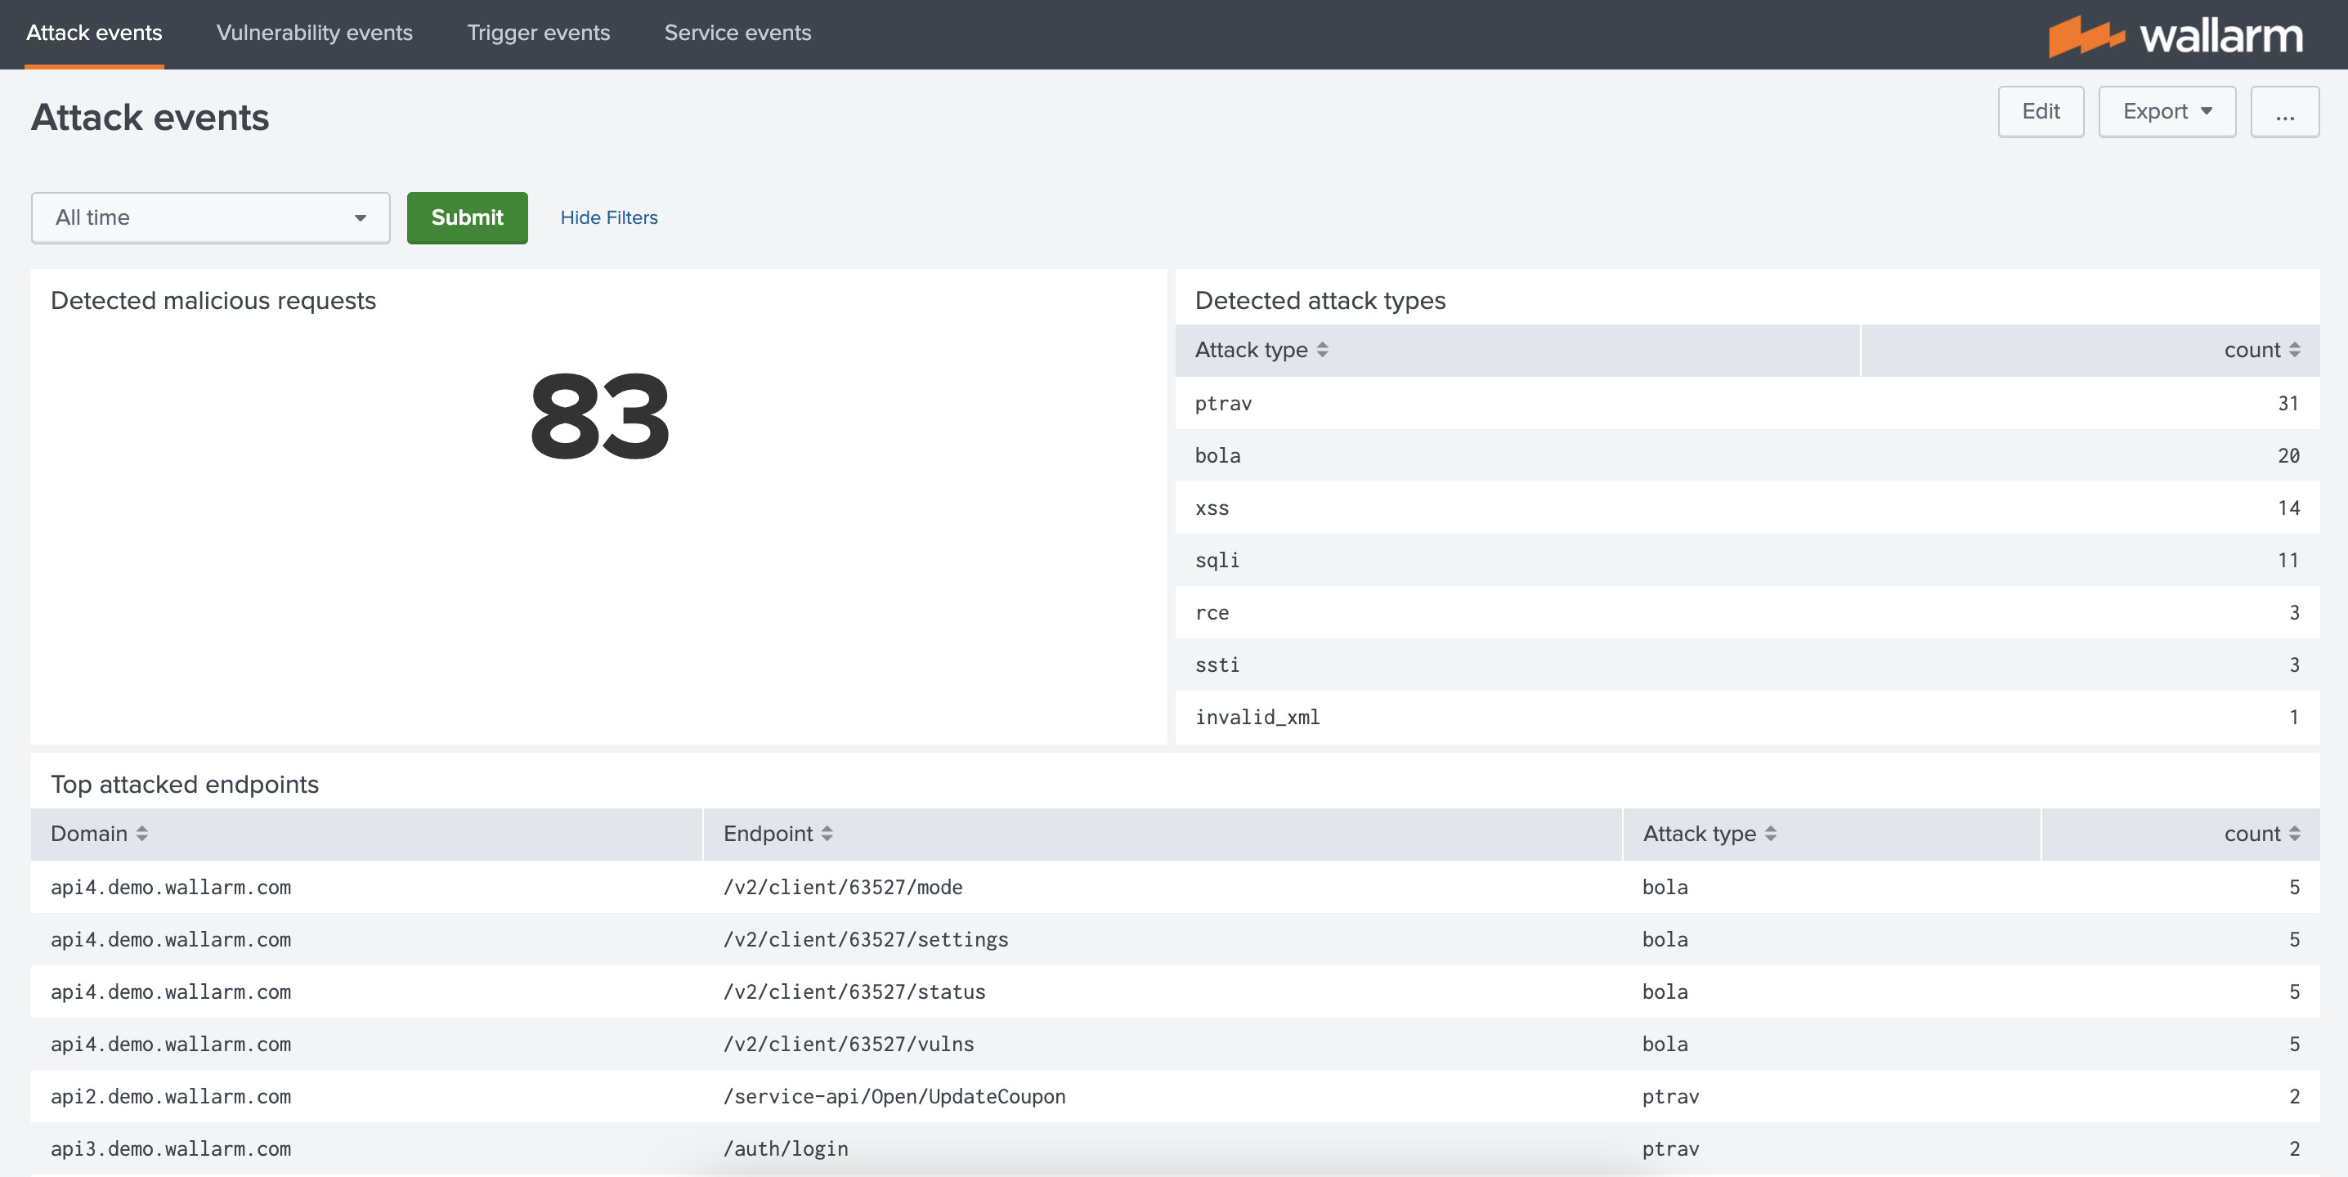The width and height of the screenshot is (2348, 1177).
Task: Sort Top attacked endpoints by count
Action: [x=2261, y=834]
